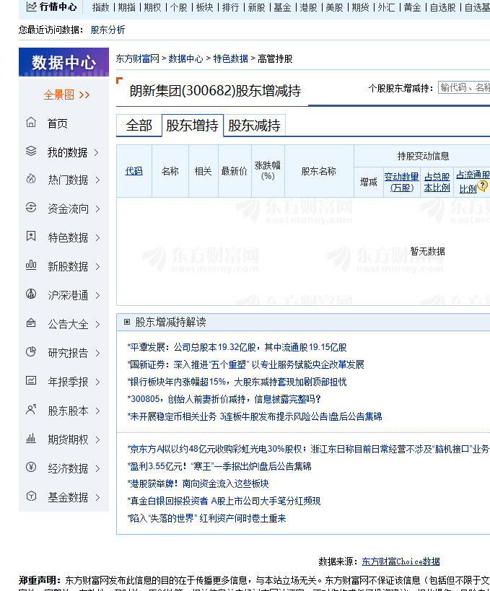Viewport: 490px width, 591px height.
Task: Sort by 变动数量(万股) column header
Action: 401,182
